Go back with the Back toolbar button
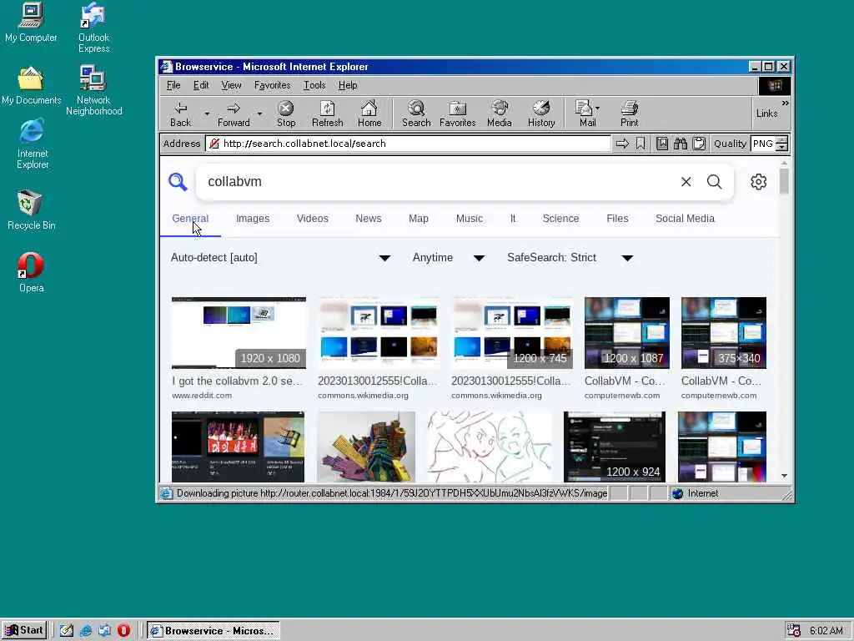The image size is (854, 641). (181, 114)
